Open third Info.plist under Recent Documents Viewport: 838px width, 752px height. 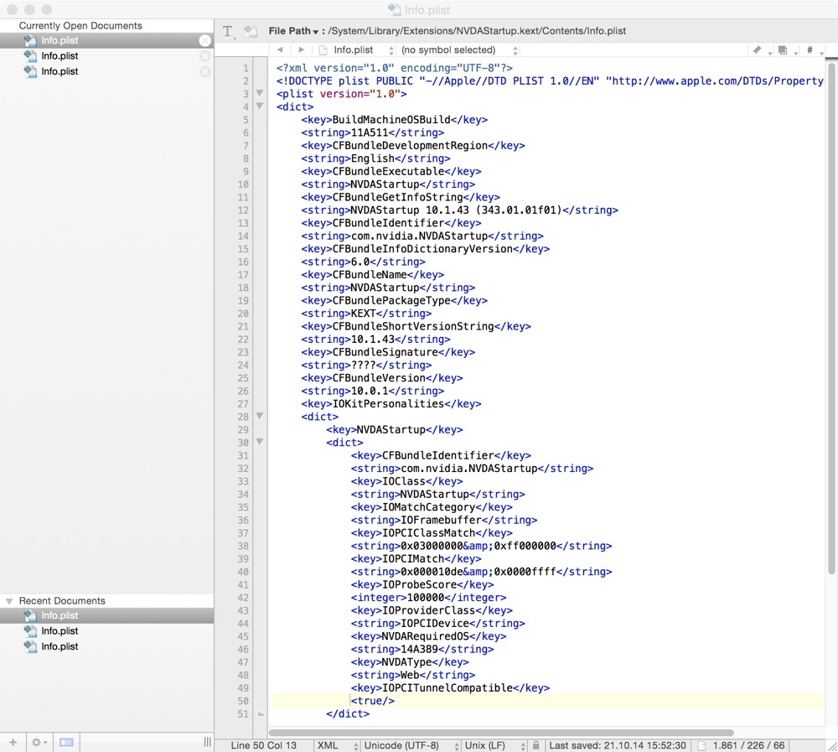click(x=107, y=646)
